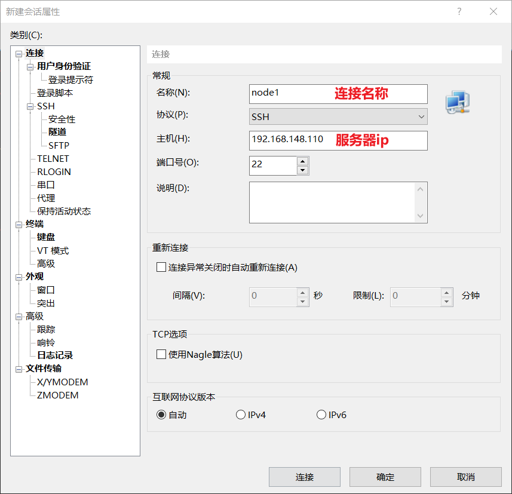Select 连接 in category tree
This screenshot has height=494, width=512.
35,53
